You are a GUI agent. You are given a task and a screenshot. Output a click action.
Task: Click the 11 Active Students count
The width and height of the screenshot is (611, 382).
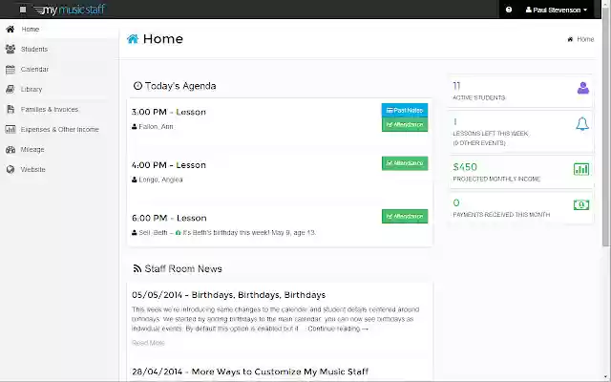click(x=456, y=86)
